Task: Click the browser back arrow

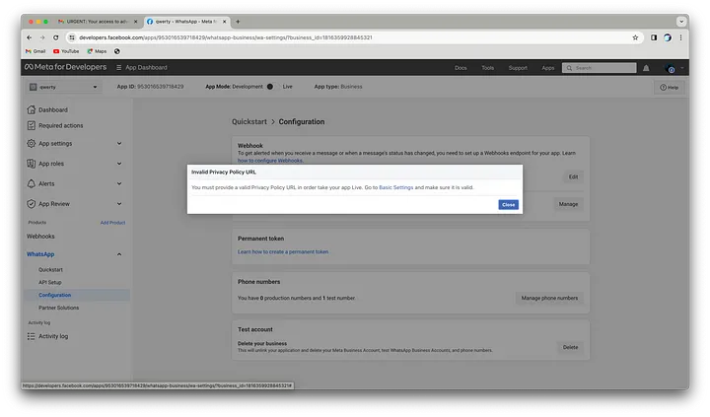Action: pyautogui.click(x=30, y=37)
